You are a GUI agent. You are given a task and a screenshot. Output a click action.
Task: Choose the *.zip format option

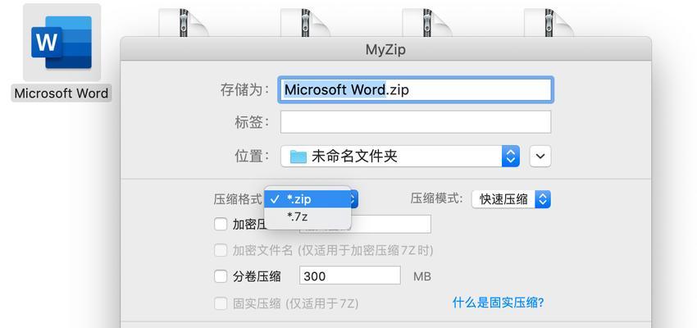[x=307, y=199]
